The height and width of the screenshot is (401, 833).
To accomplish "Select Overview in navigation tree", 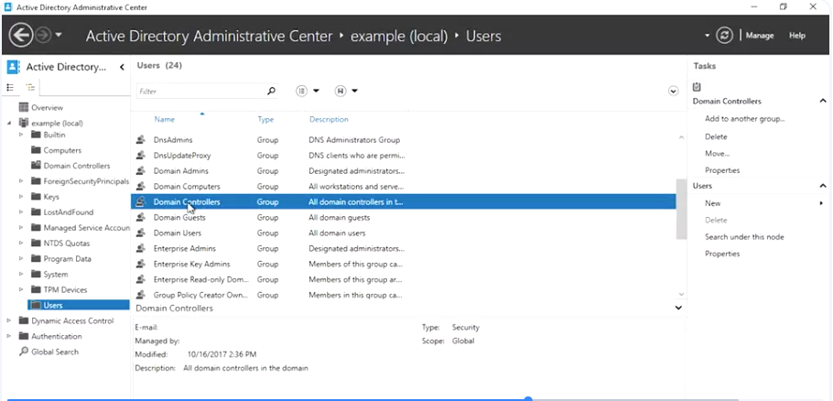I will (x=47, y=107).
